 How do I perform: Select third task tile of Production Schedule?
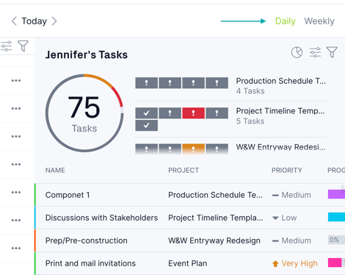pyautogui.click(x=193, y=83)
